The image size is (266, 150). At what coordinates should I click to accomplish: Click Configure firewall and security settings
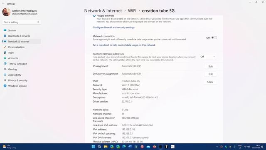(113, 27)
